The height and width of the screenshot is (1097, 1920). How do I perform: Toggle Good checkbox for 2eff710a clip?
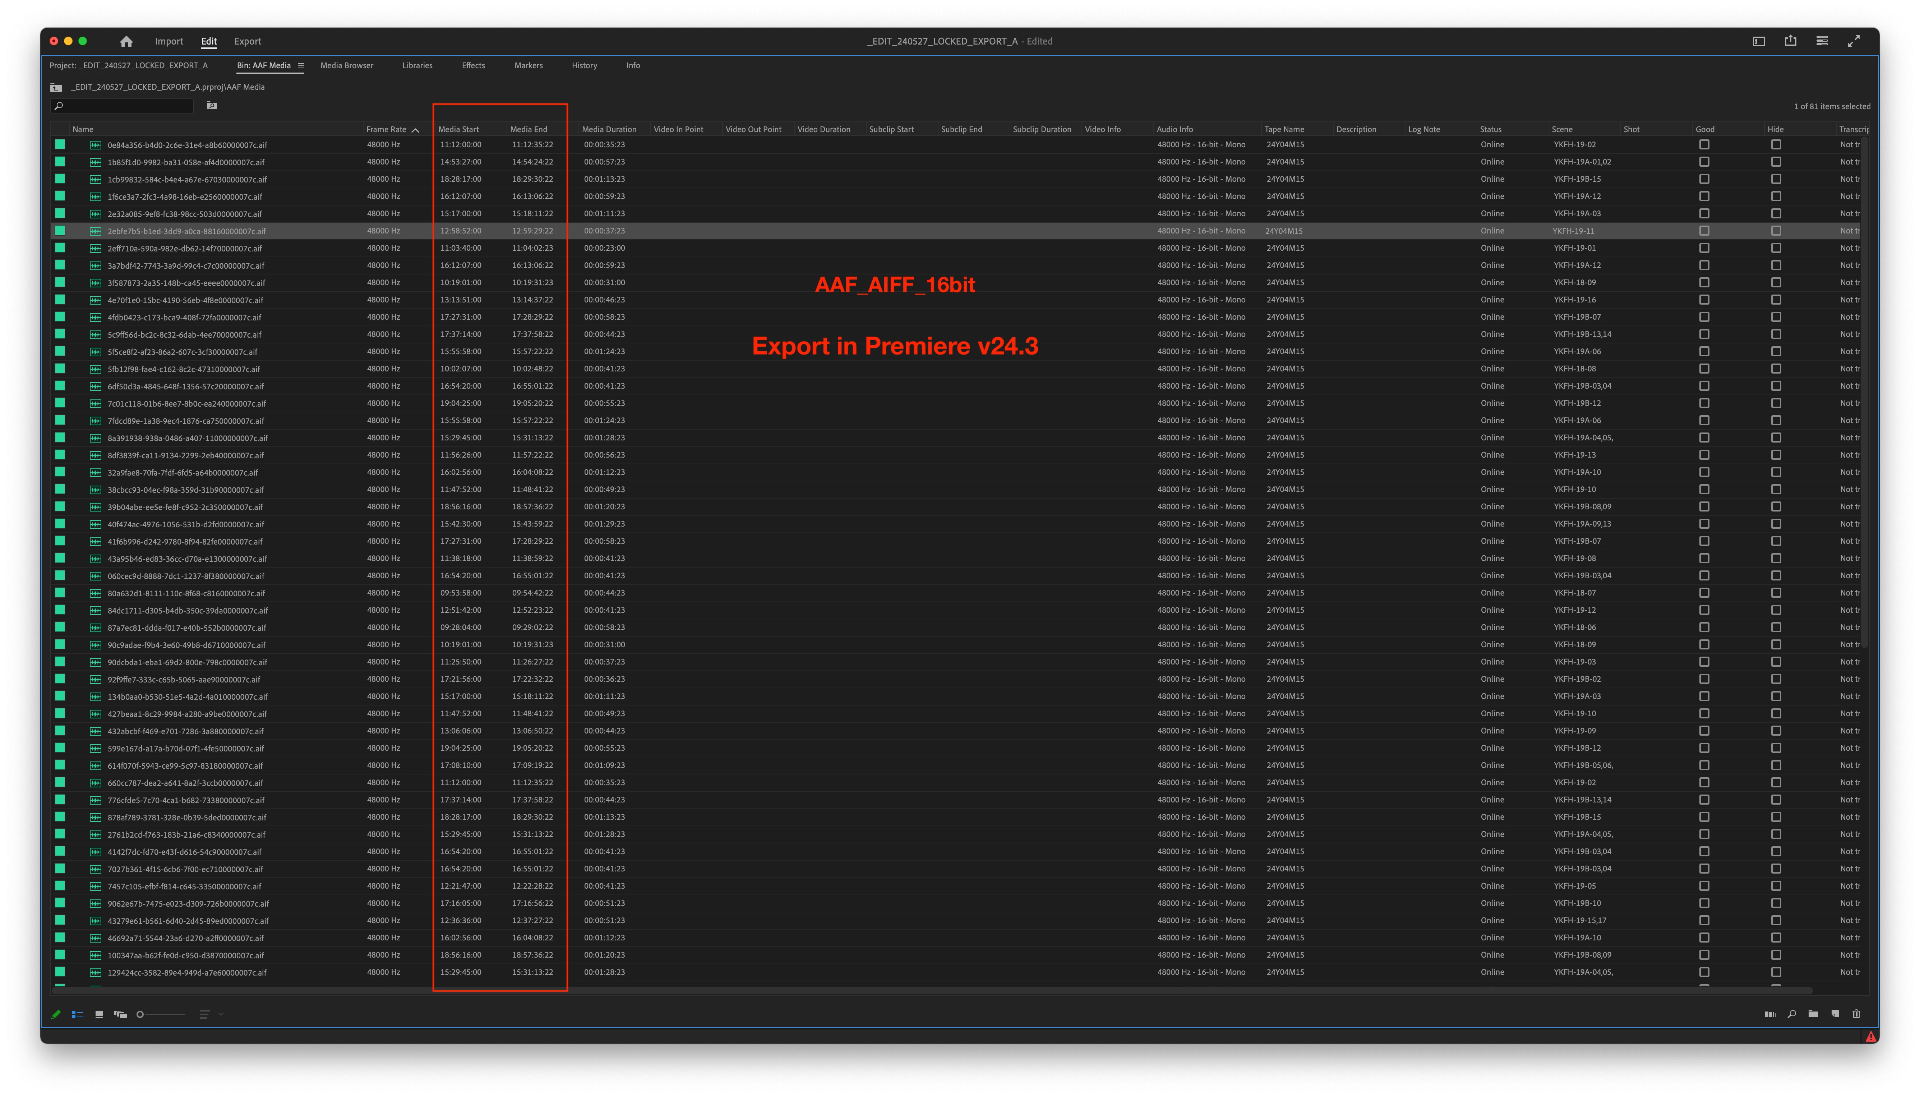(1704, 248)
